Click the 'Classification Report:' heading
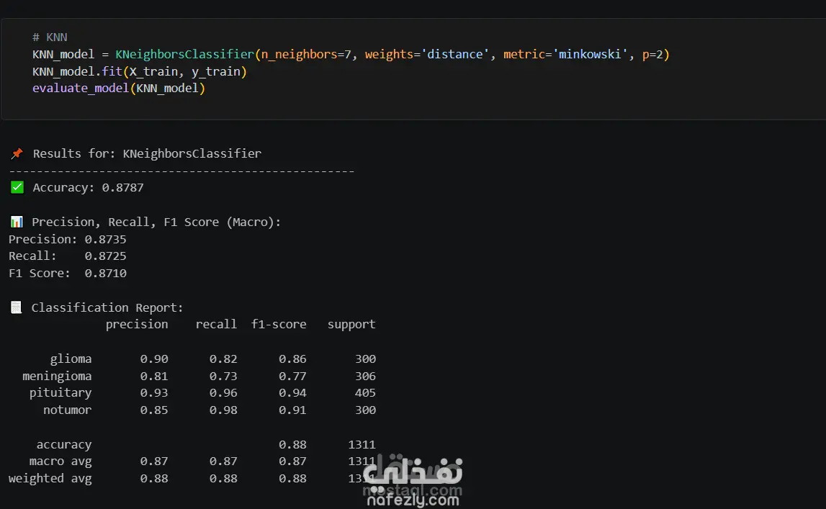The height and width of the screenshot is (509, 826). tap(107, 307)
